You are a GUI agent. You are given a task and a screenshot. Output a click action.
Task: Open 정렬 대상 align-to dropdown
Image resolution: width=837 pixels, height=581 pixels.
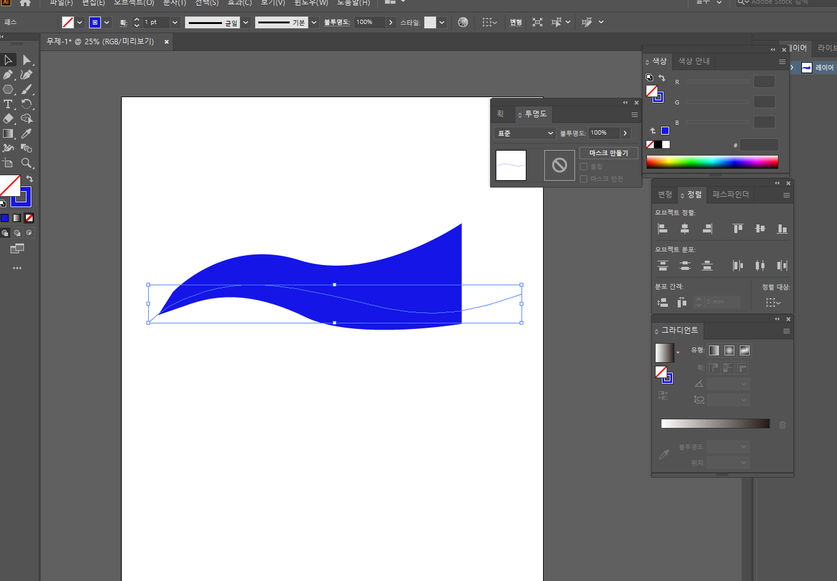(773, 302)
